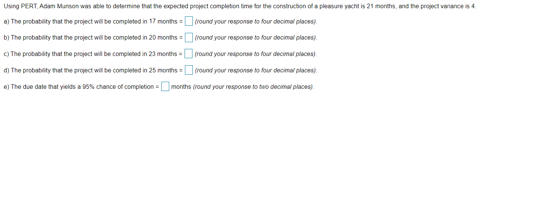Select the part e) question text

click(x=80, y=87)
